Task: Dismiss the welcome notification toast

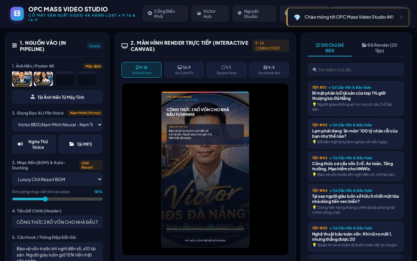Action: (x=401, y=17)
